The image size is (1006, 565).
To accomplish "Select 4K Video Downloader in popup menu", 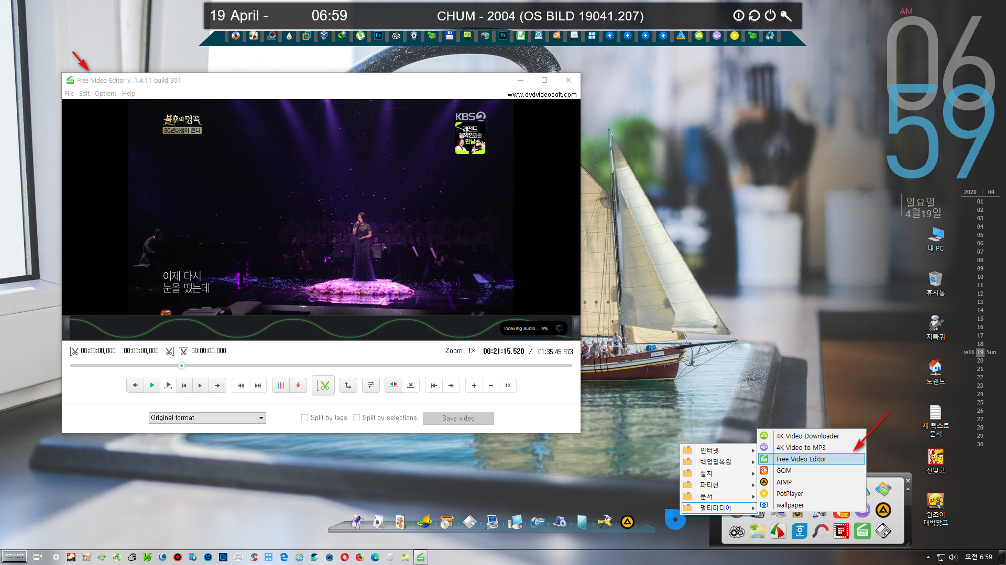I will click(x=811, y=436).
